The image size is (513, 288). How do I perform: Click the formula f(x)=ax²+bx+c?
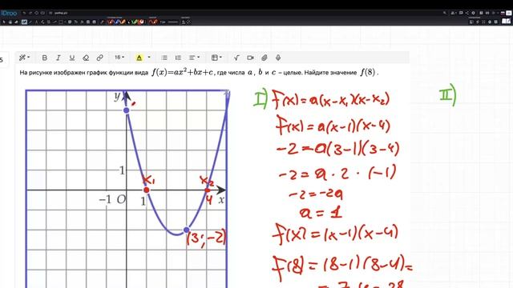[x=183, y=72]
